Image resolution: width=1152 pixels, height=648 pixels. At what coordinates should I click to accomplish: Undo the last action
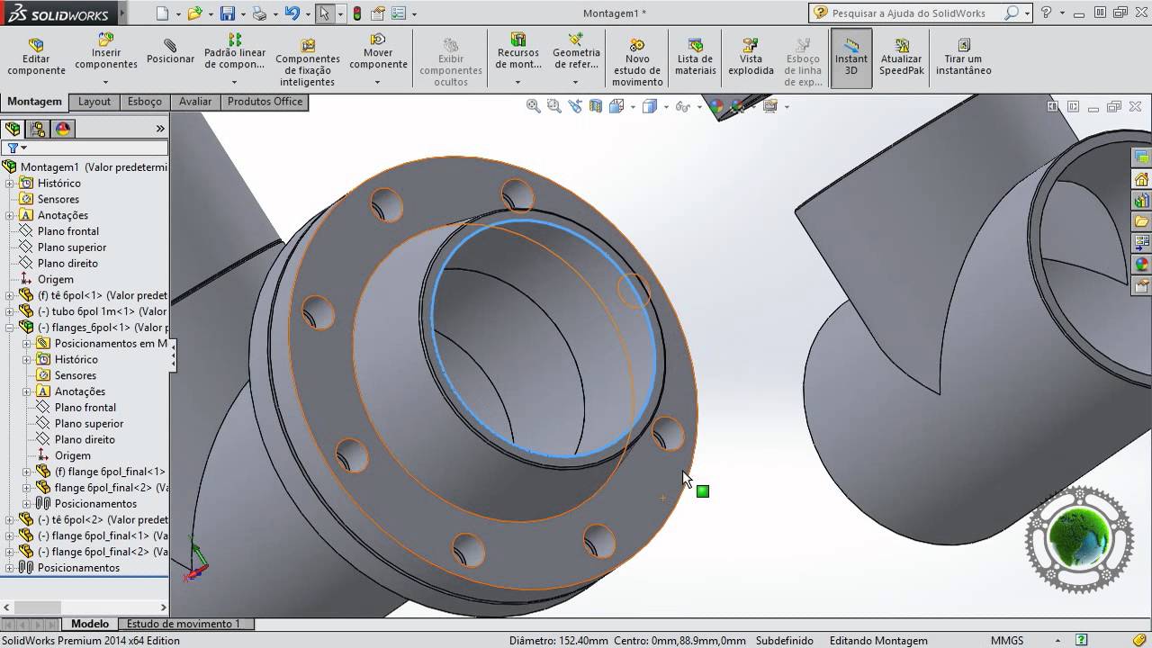pos(292,13)
